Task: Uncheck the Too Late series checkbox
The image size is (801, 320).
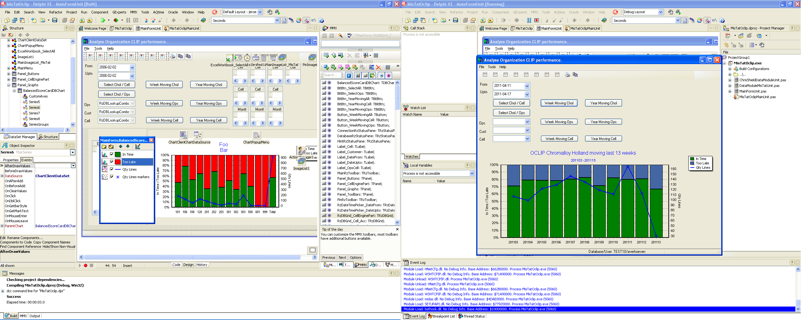Action: [112, 162]
